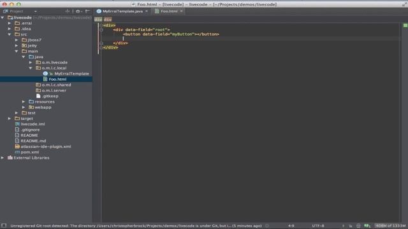
Task: Click the second div breadcrumb
Action: point(108,19)
